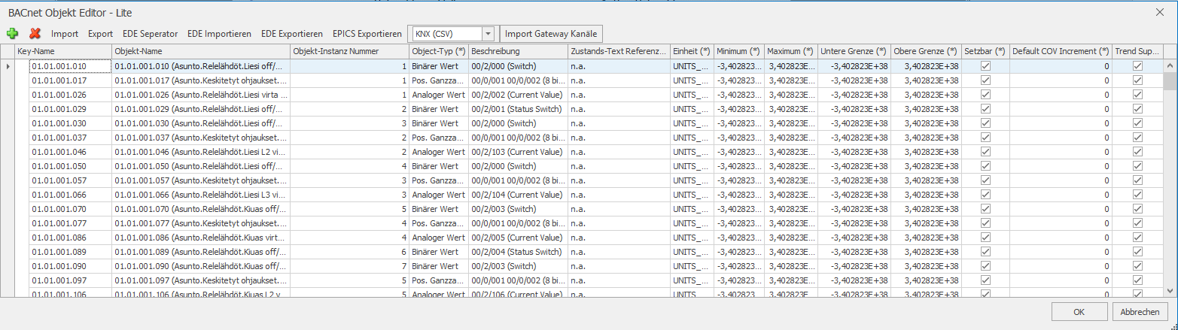Choose EDE Exportieren
Screen dimensions: 1178x330
click(x=292, y=34)
